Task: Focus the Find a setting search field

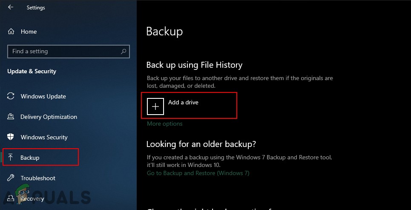Action: pyautogui.click(x=64, y=52)
